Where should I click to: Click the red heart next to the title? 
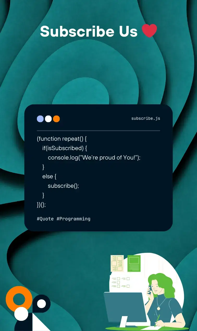pyautogui.click(x=149, y=31)
